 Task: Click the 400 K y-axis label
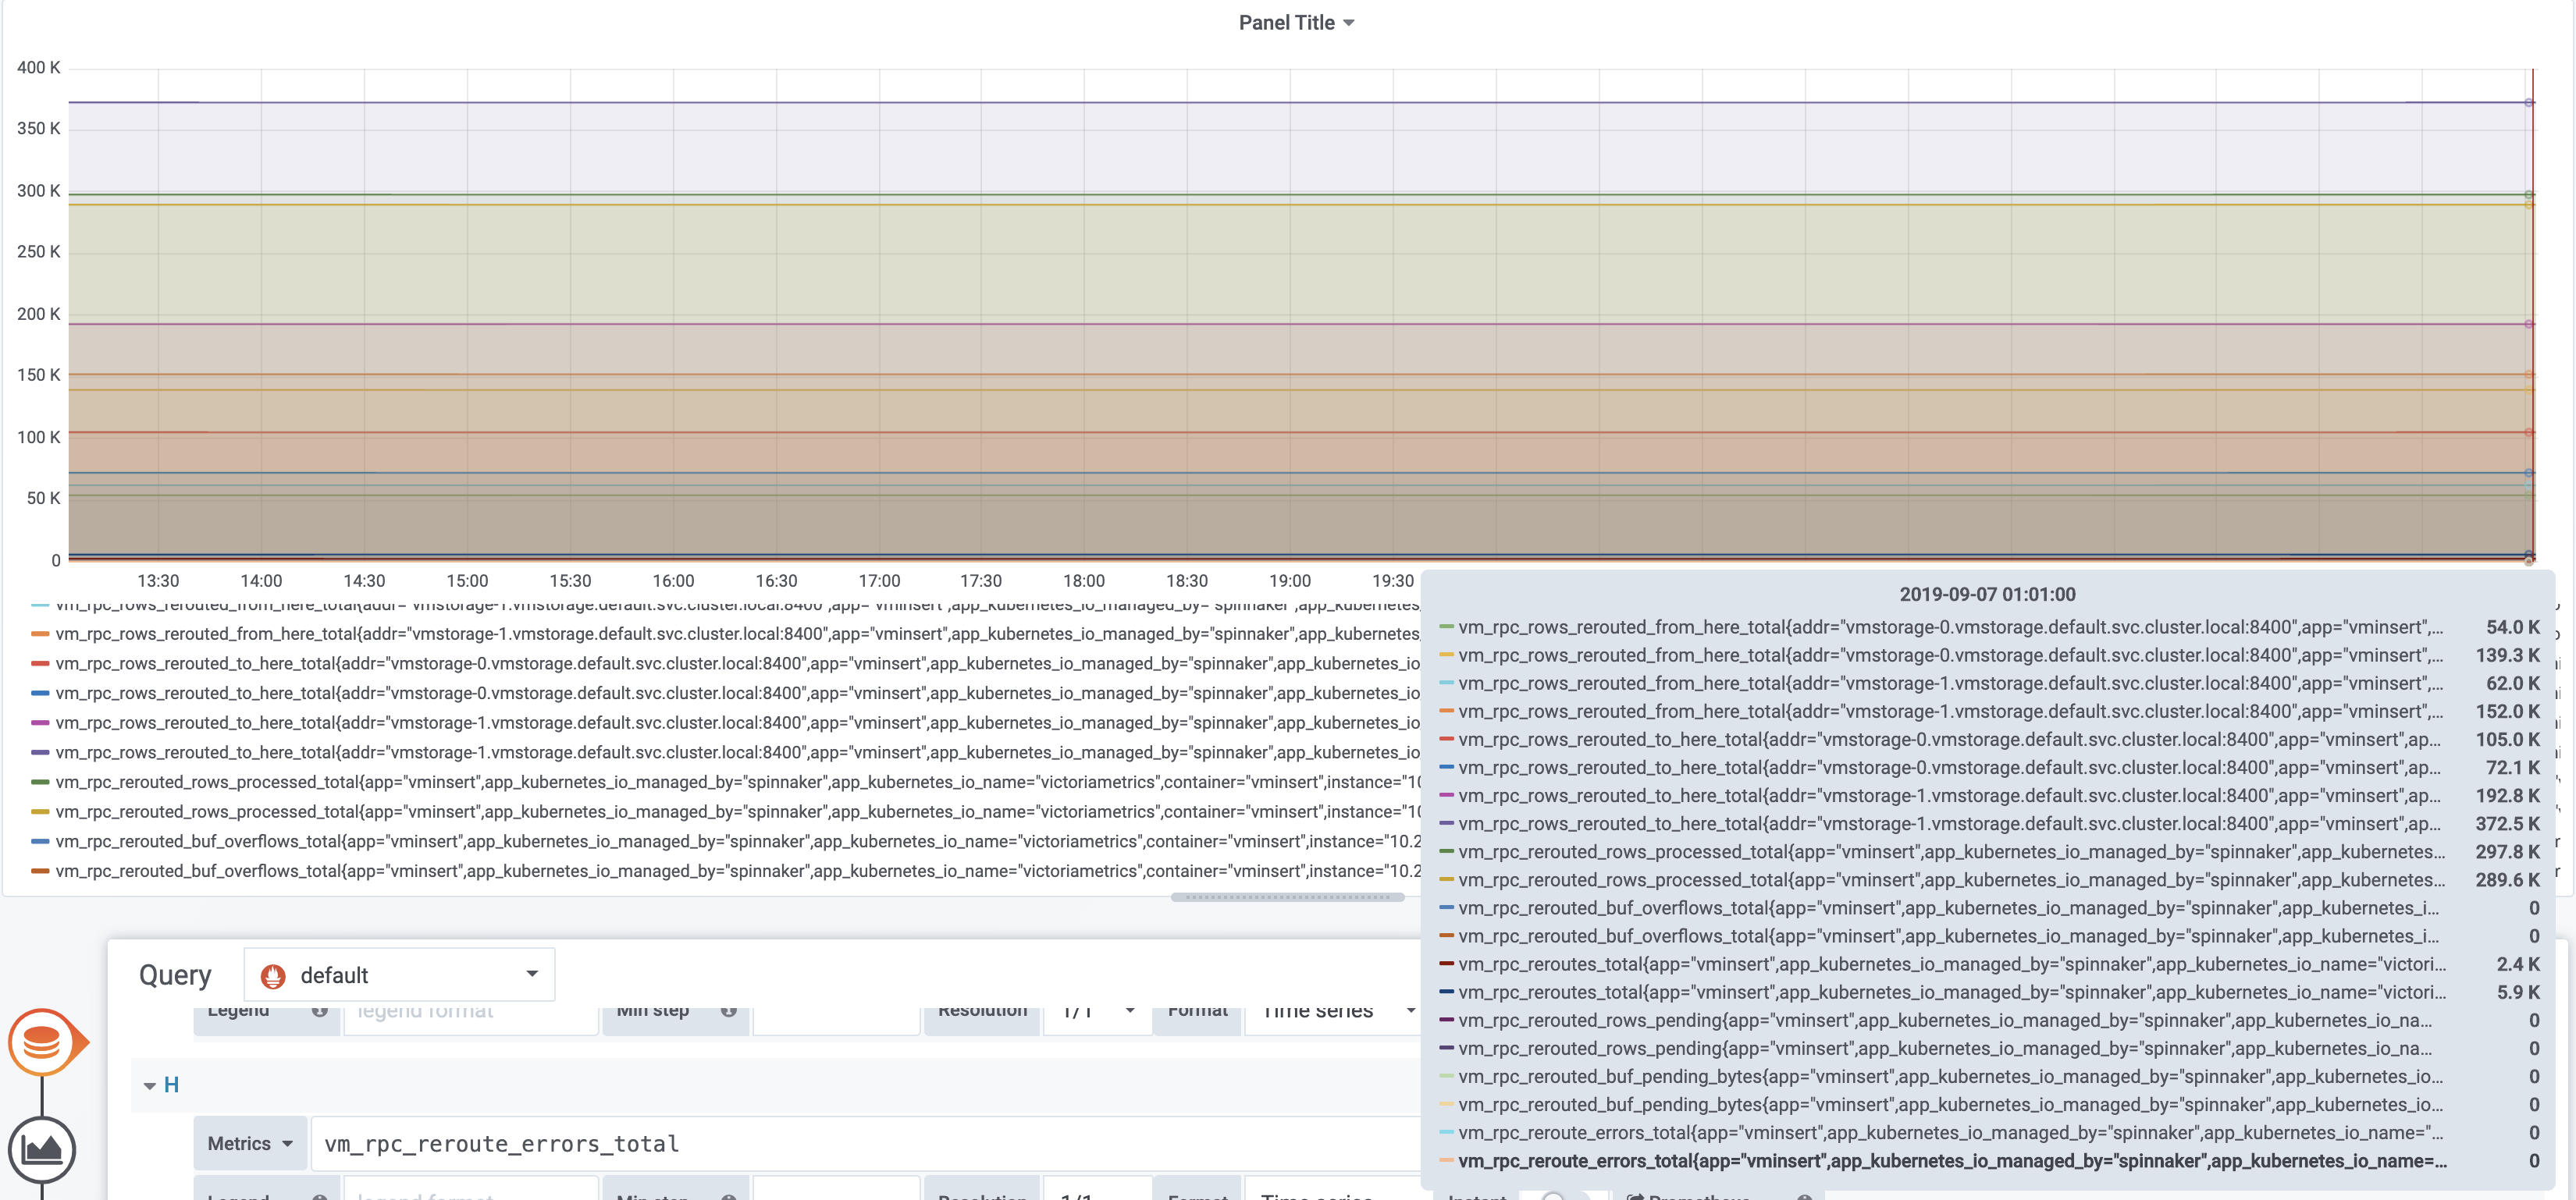pyautogui.click(x=38, y=67)
